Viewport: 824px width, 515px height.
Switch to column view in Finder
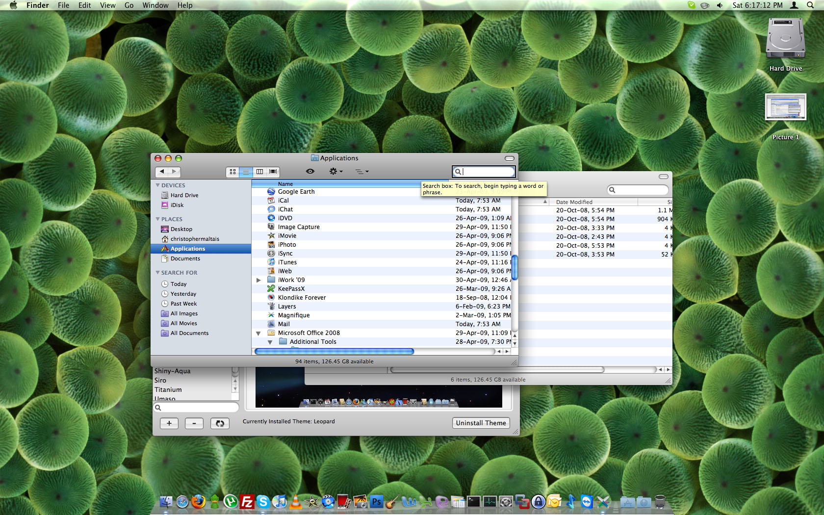coord(259,172)
